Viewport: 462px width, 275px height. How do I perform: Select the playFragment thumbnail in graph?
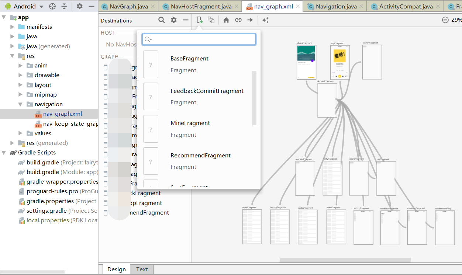(340, 62)
